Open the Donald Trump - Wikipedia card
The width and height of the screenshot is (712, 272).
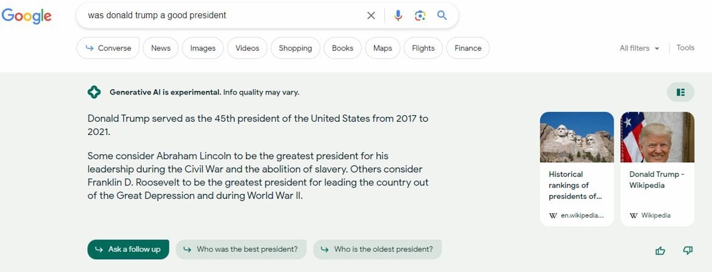657,168
